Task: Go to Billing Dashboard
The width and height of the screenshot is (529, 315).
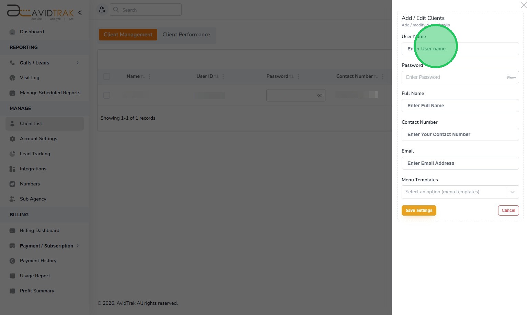Action: pyautogui.click(x=39, y=231)
